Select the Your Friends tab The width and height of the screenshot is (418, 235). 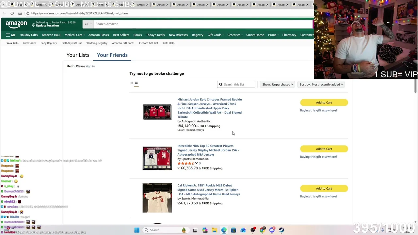pos(112,55)
